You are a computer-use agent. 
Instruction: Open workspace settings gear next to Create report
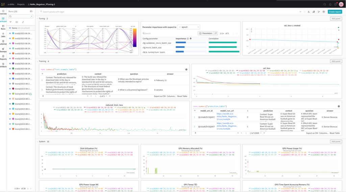[324, 12]
